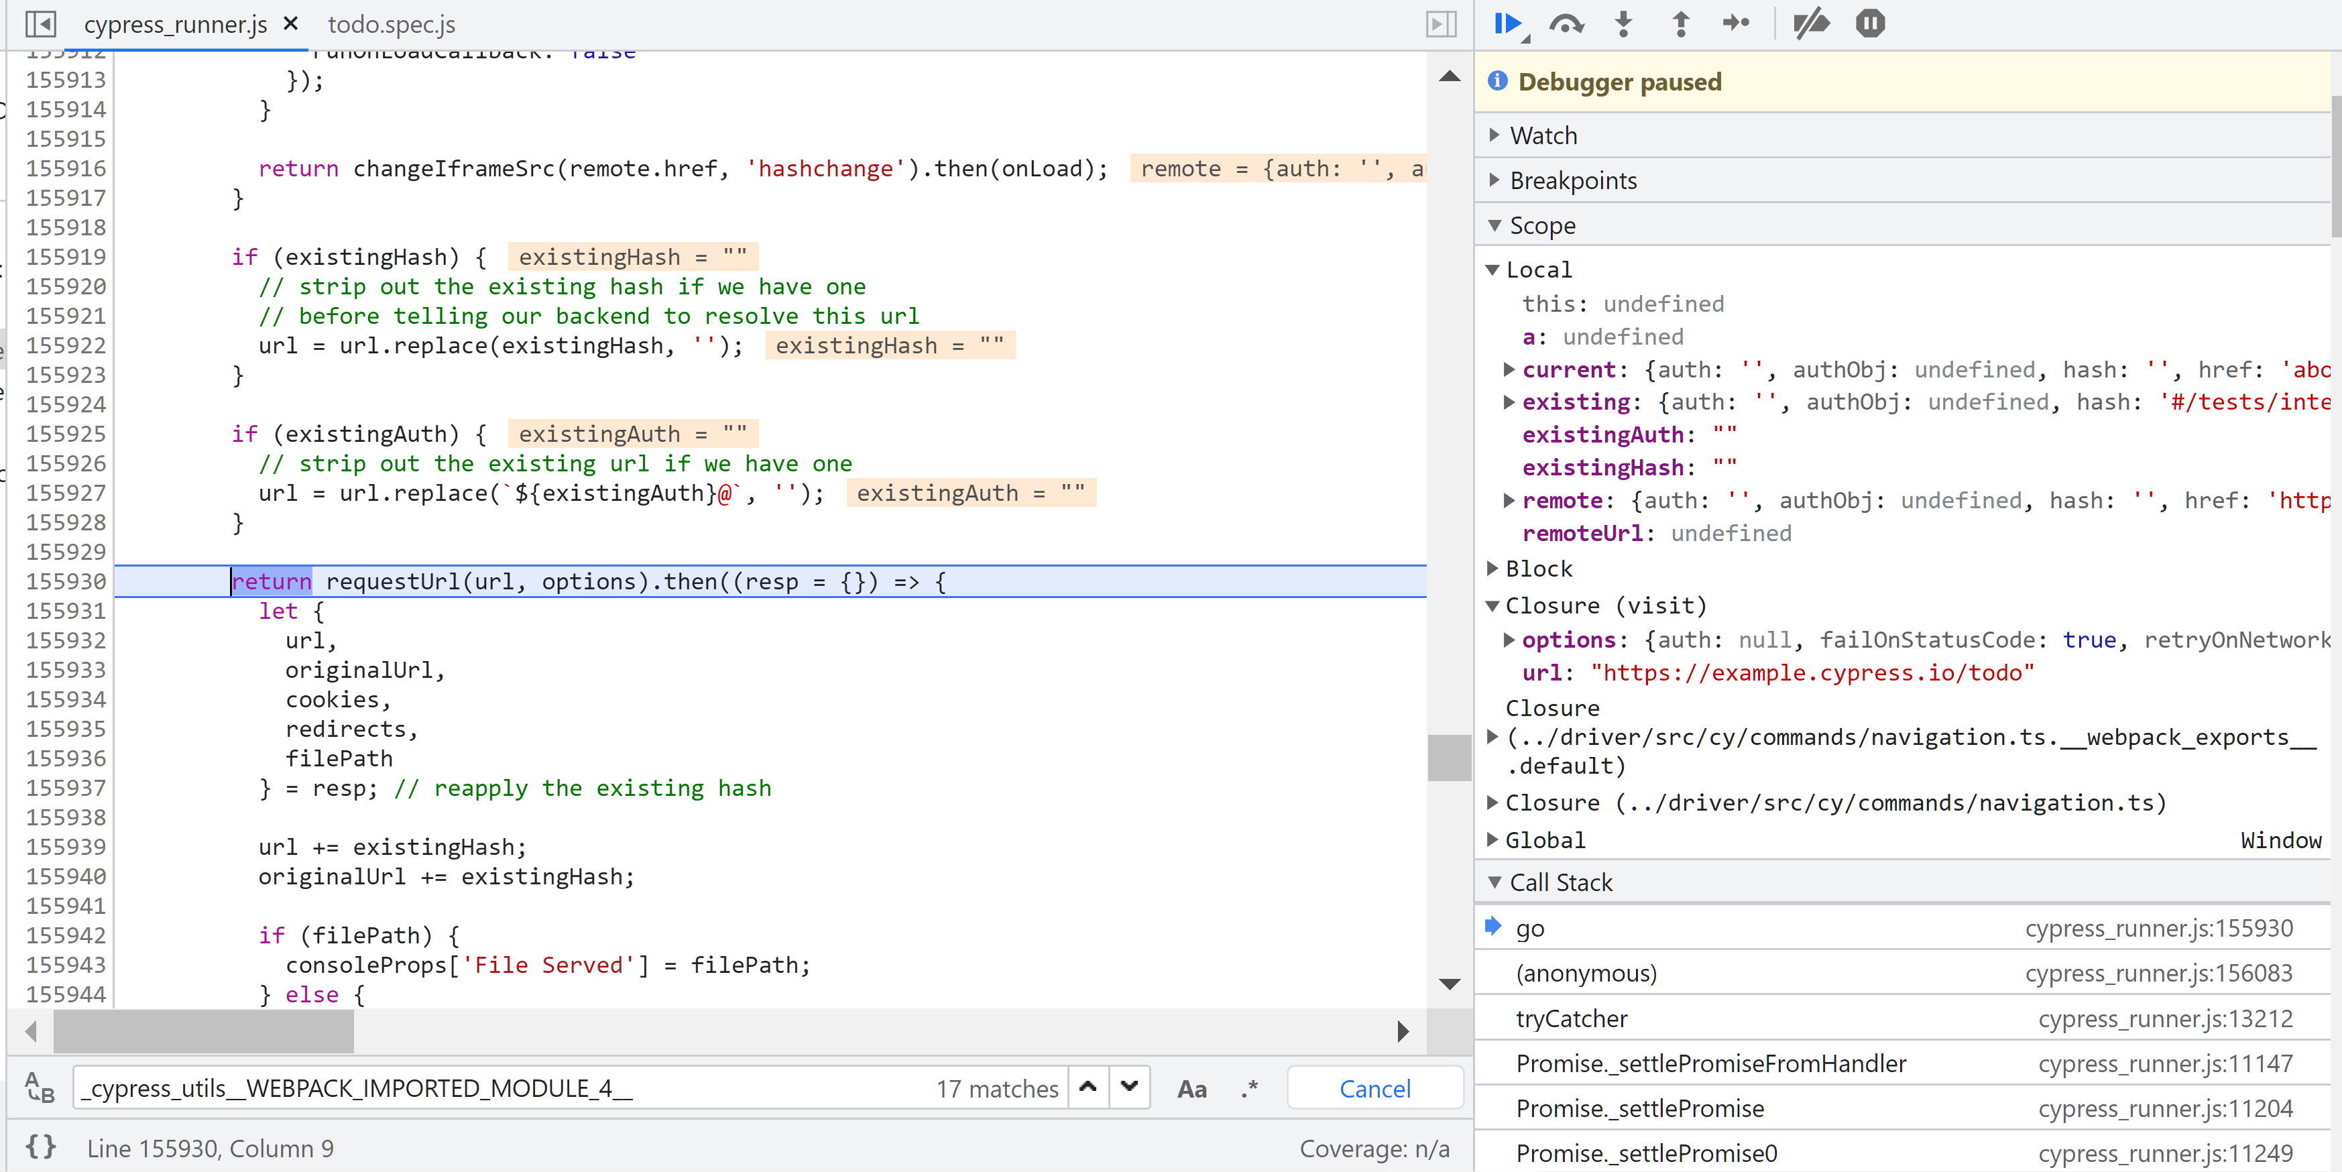The height and width of the screenshot is (1172, 2342).
Task: Step out of current function
Action: tap(1680, 23)
